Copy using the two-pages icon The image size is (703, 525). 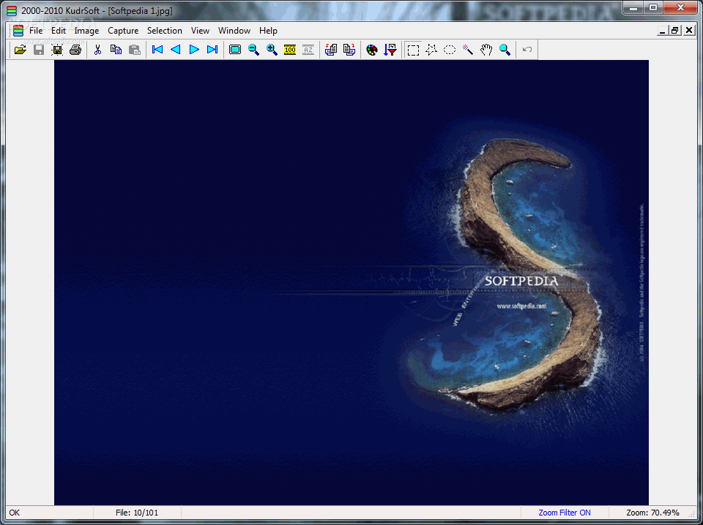pyautogui.click(x=116, y=50)
